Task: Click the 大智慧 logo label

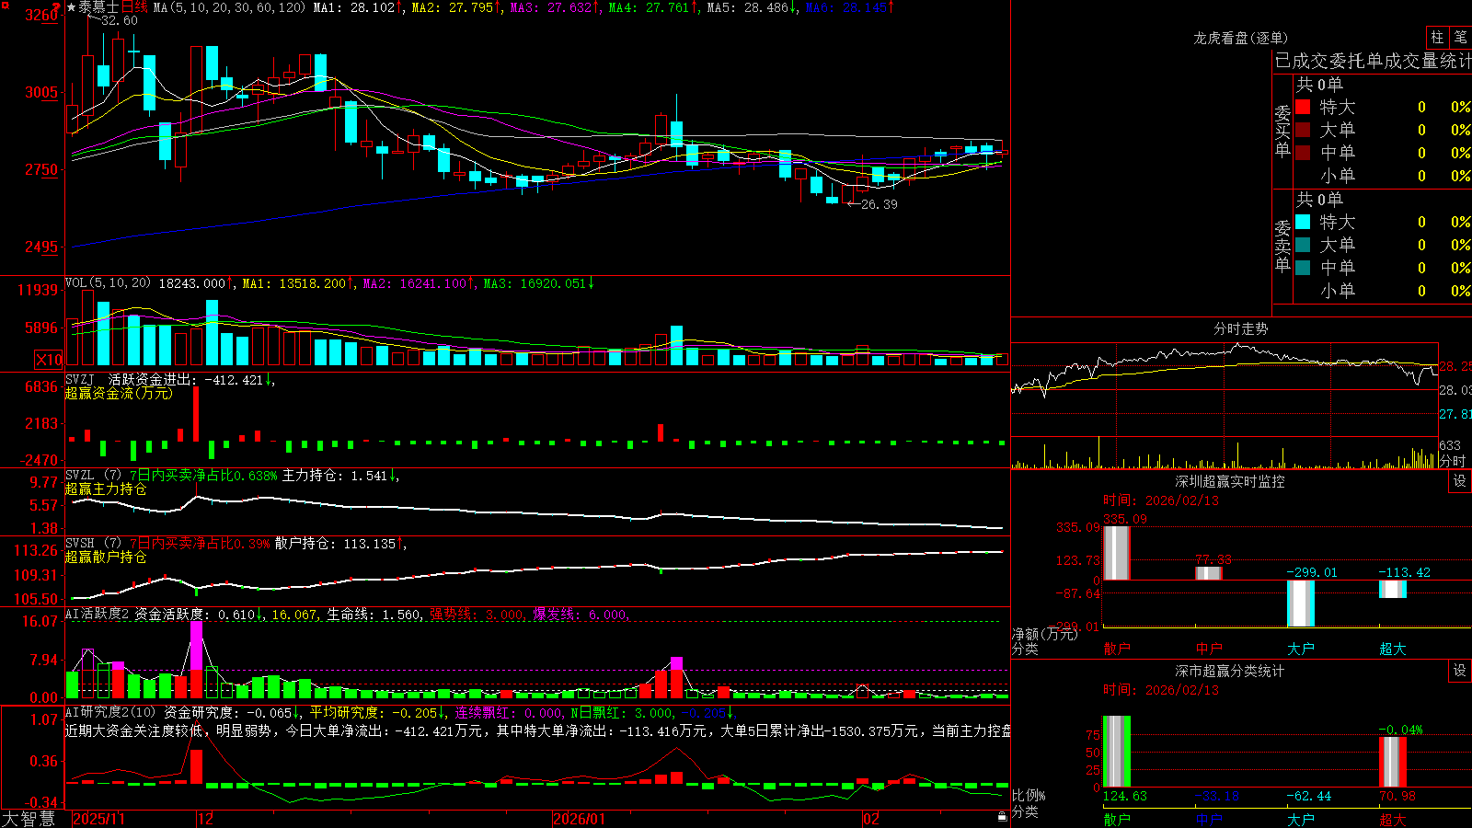Action: pyautogui.click(x=29, y=819)
